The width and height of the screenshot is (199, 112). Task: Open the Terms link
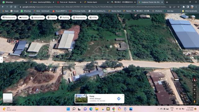coord(159,105)
